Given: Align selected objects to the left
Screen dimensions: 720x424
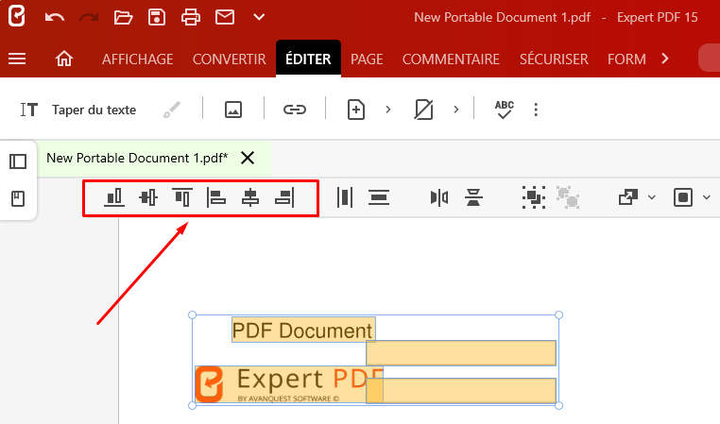Looking at the screenshot, I should (216, 197).
